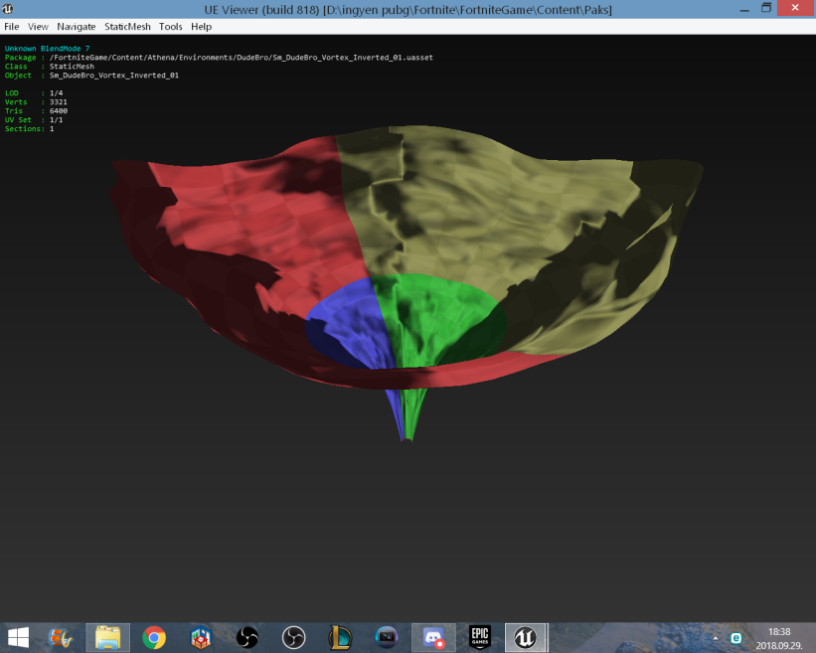The width and height of the screenshot is (816, 653).
Task: Select the Sm_DudeBro_Vortex mesh in the viewport
Action: (x=408, y=278)
